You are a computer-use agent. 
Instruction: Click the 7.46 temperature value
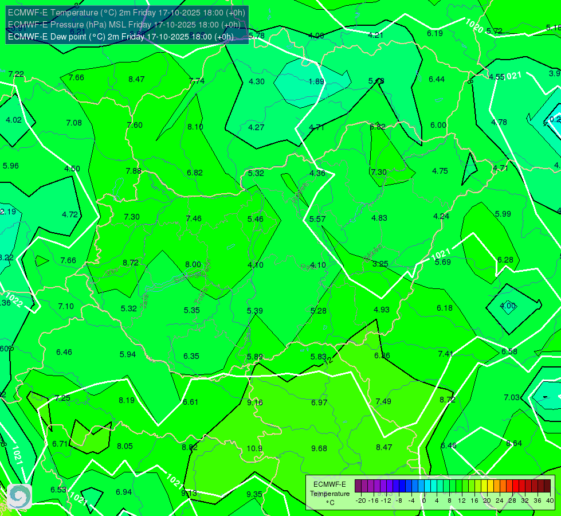coord(194,218)
